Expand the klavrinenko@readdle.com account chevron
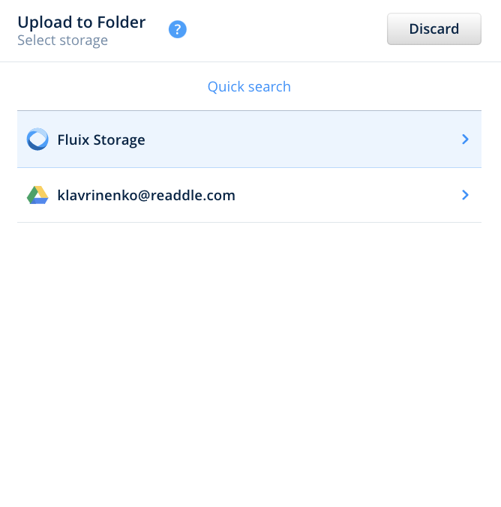Viewport: 501px width, 507px height. point(465,195)
